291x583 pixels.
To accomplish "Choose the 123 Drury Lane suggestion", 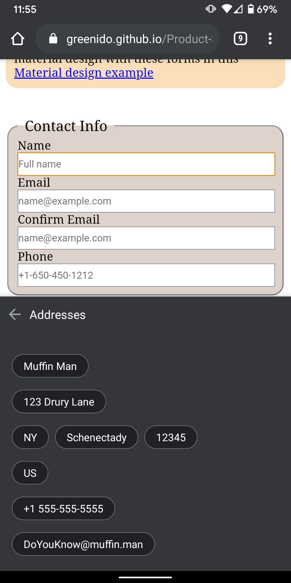I will 59,402.
